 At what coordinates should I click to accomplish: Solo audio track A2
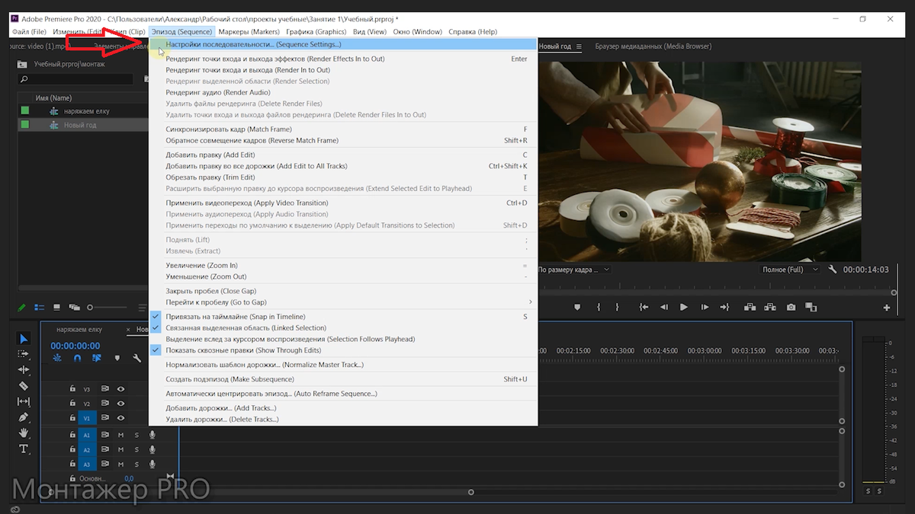click(x=136, y=449)
